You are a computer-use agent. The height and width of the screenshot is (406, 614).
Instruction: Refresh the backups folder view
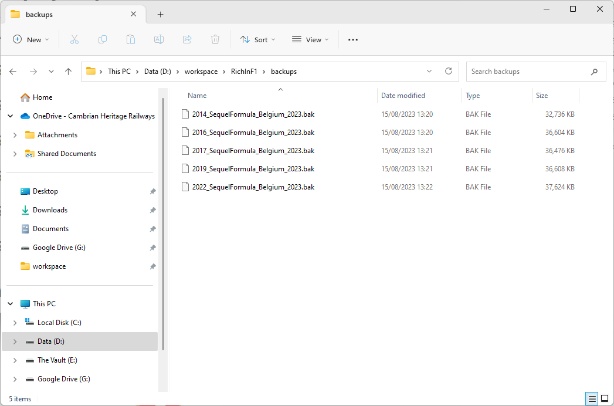(x=449, y=72)
